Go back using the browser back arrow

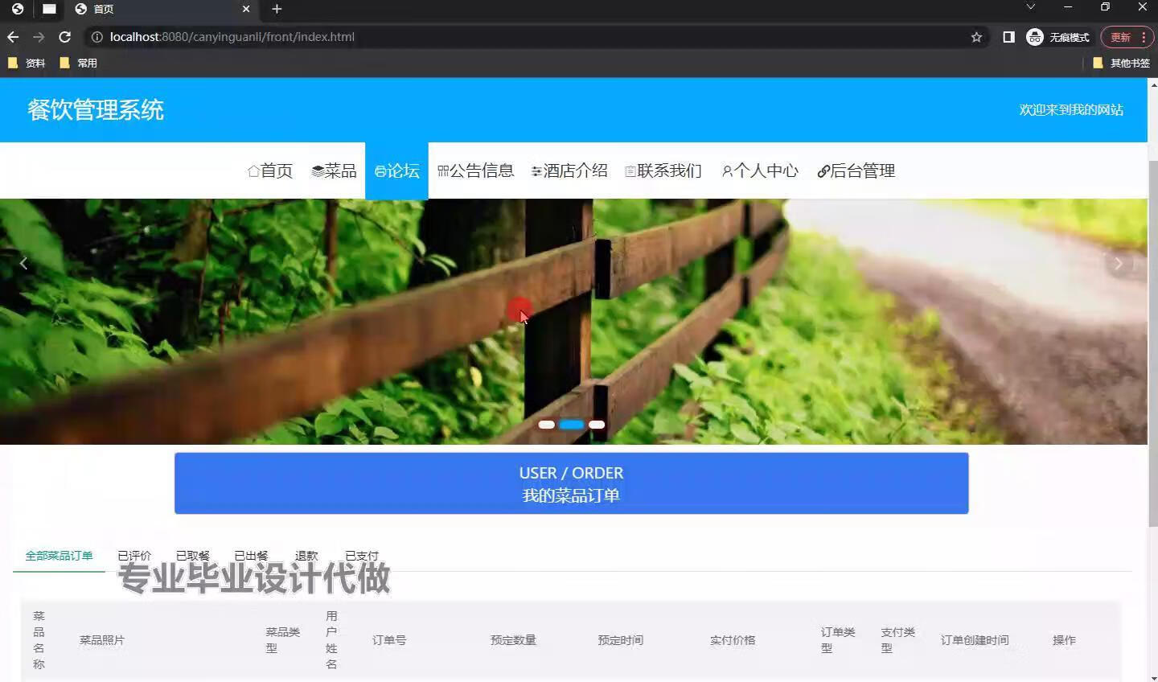pos(13,37)
